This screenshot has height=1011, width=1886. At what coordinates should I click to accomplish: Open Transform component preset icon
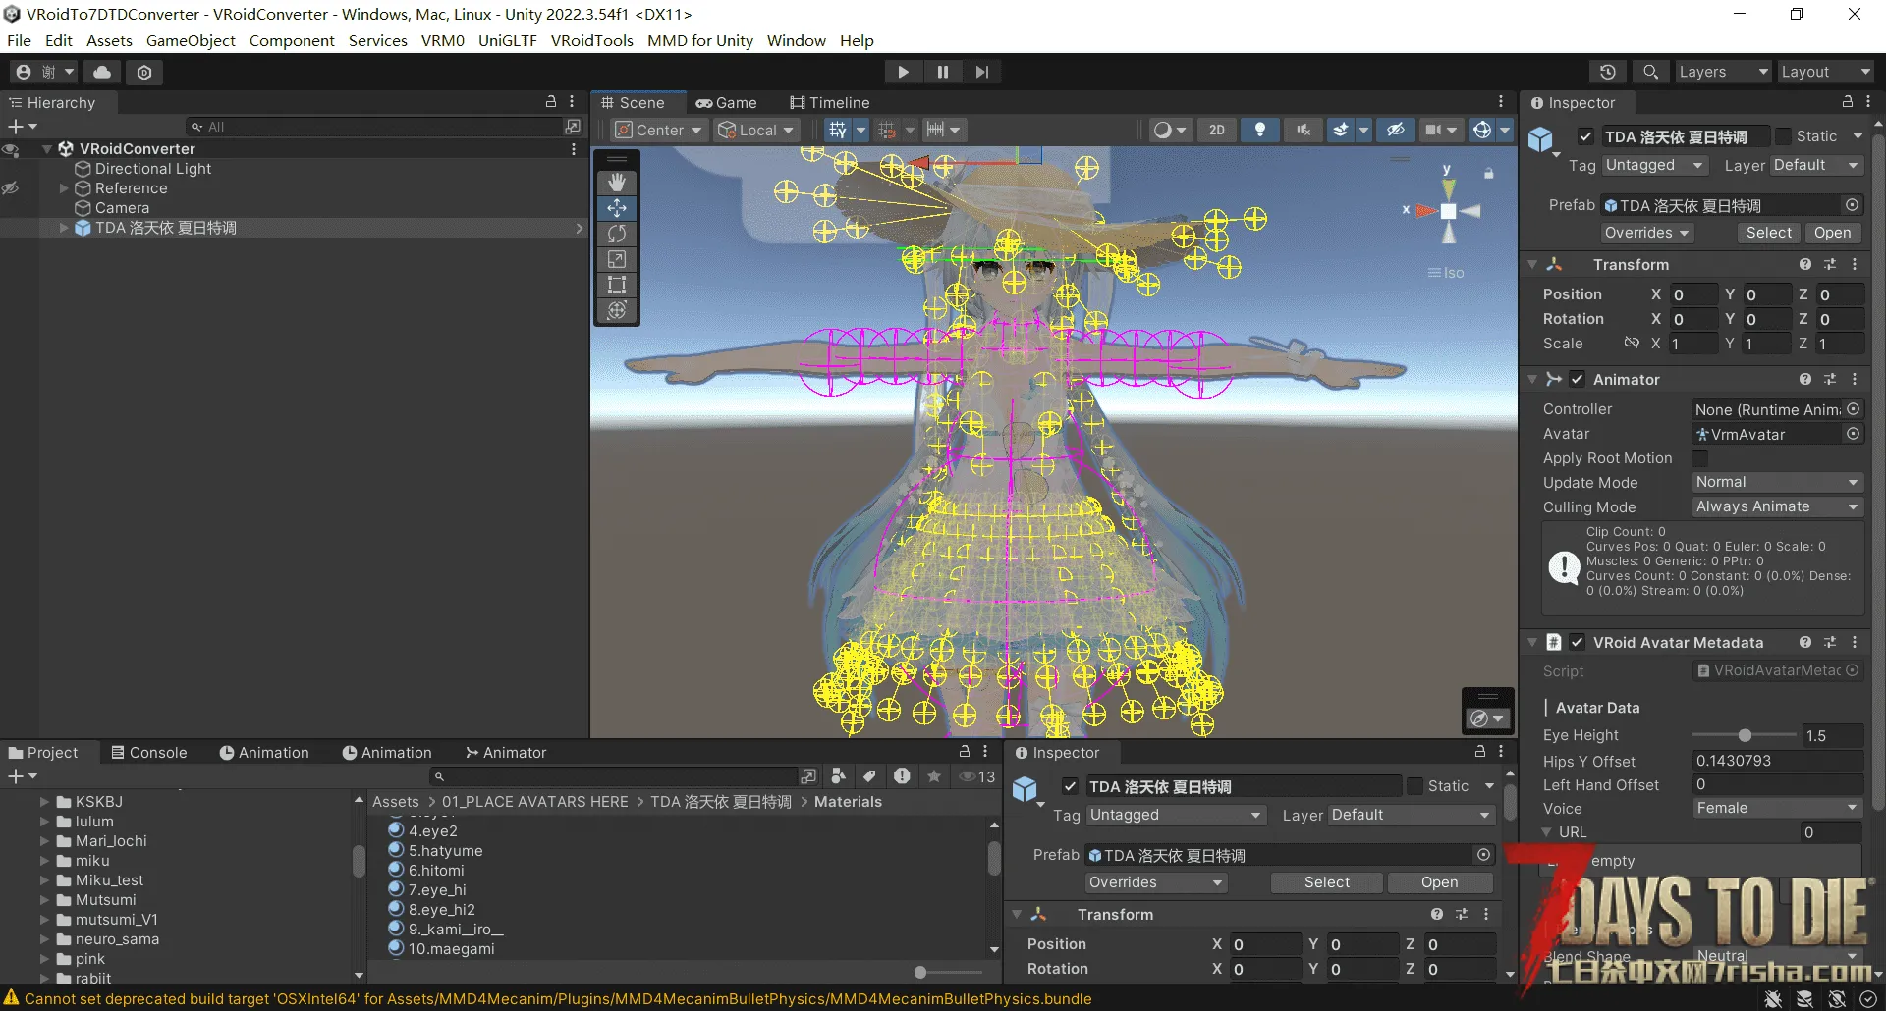[x=1830, y=265]
